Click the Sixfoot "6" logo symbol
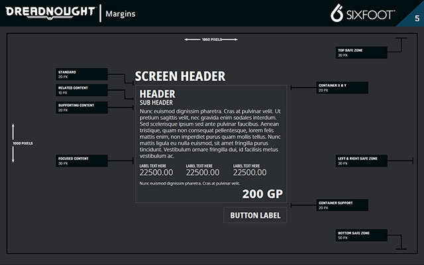Viewport: 424px width, 265px height. pyautogui.click(x=337, y=13)
